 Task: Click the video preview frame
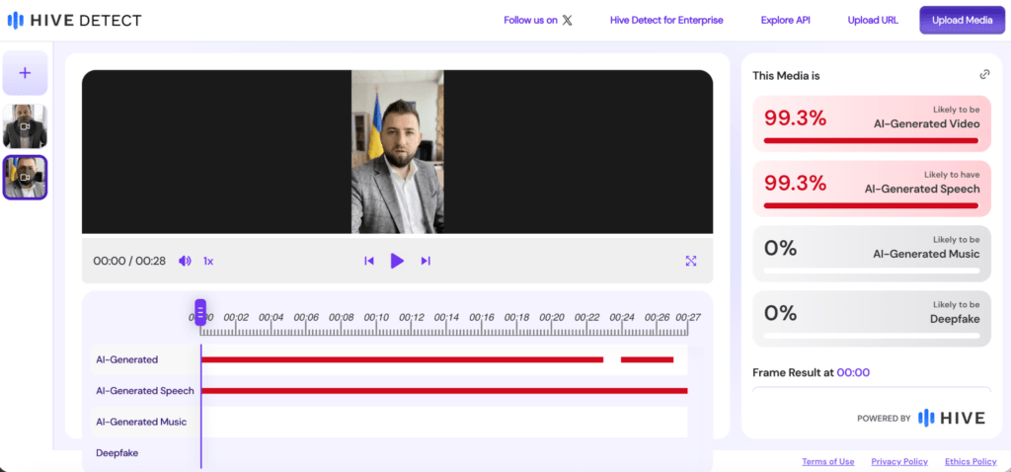coord(397,151)
